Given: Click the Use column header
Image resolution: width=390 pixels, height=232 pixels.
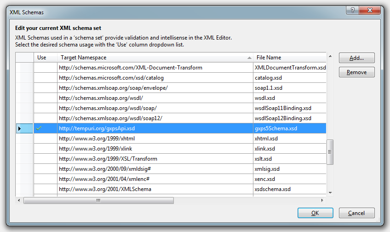Looking at the screenshot, I should [45, 58].
